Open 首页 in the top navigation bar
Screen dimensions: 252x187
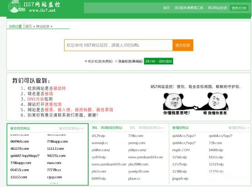coord(166,8)
